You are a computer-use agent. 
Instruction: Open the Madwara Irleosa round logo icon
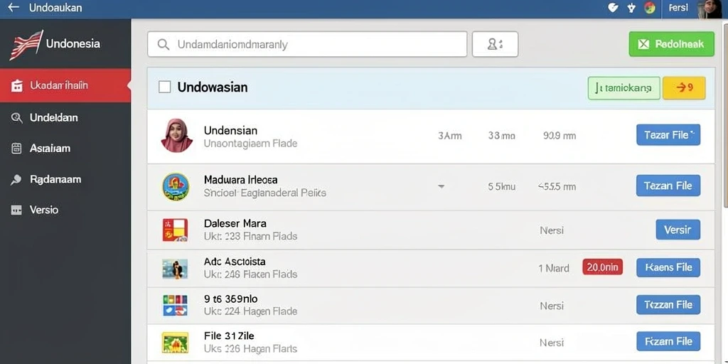176,187
